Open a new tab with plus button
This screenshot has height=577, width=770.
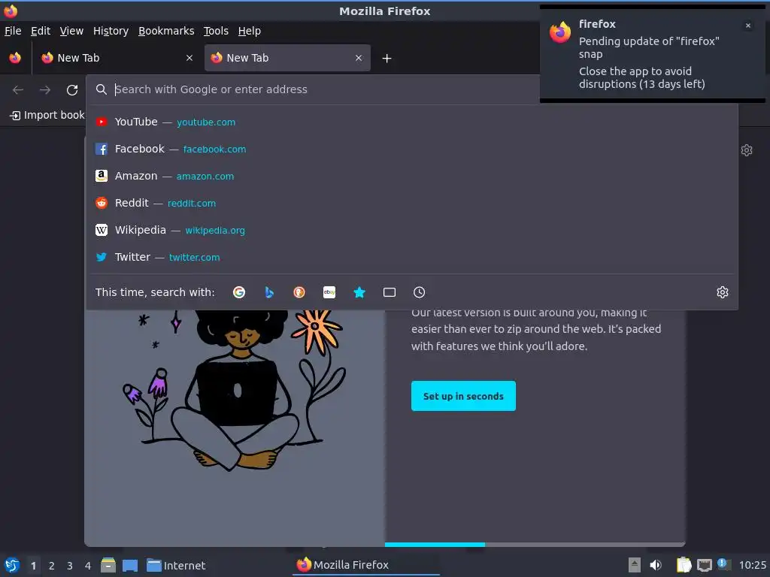pos(387,59)
